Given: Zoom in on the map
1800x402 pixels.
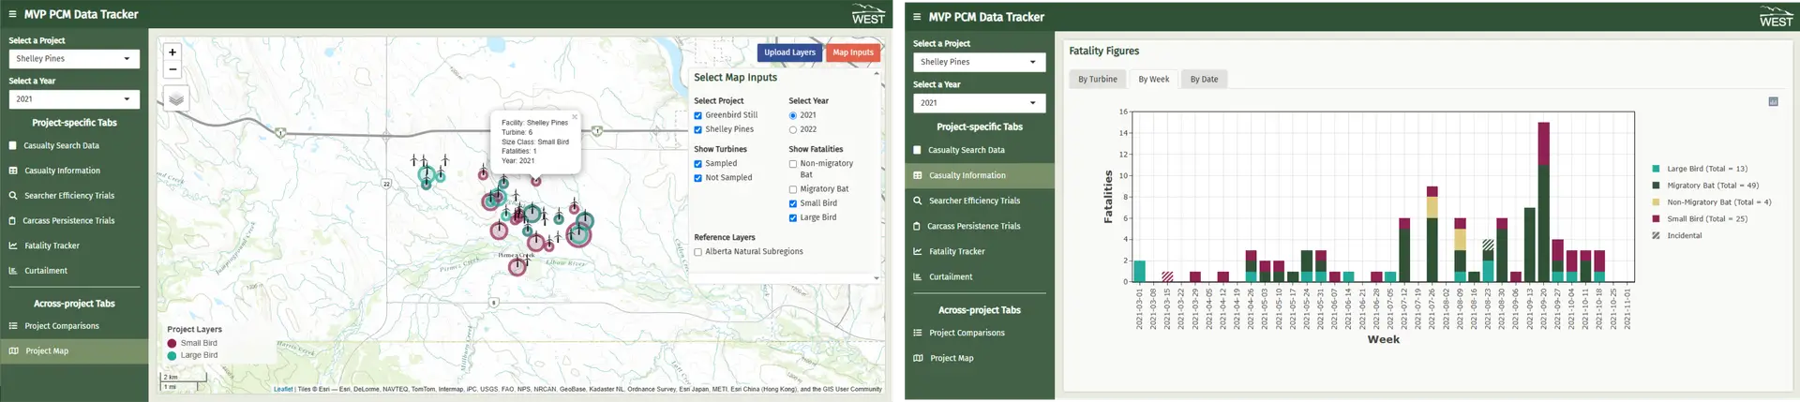Looking at the screenshot, I should tap(172, 52).
